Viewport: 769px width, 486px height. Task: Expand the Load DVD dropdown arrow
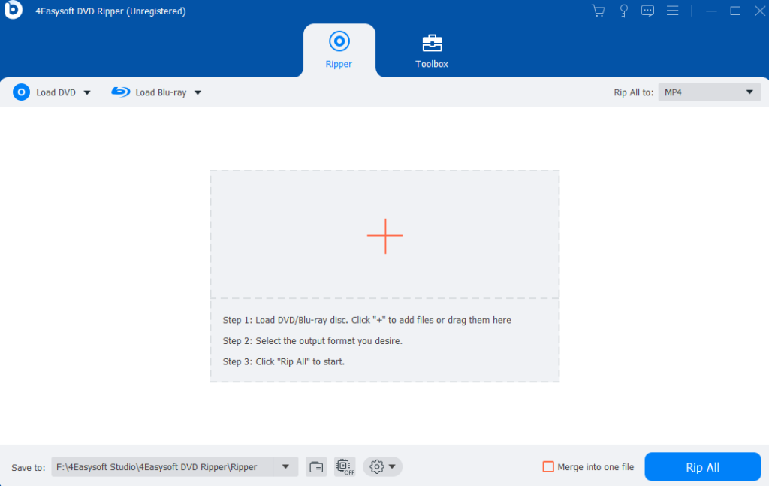coord(87,92)
